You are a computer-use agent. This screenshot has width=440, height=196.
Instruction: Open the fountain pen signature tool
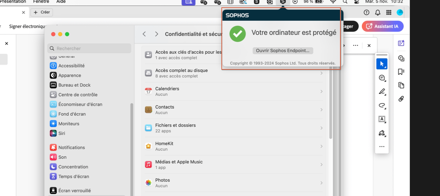click(x=382, y=133)
